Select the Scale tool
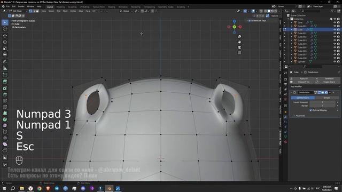This screenshot has height=192, width=342. pyautogui.click(x=5, y=49)
